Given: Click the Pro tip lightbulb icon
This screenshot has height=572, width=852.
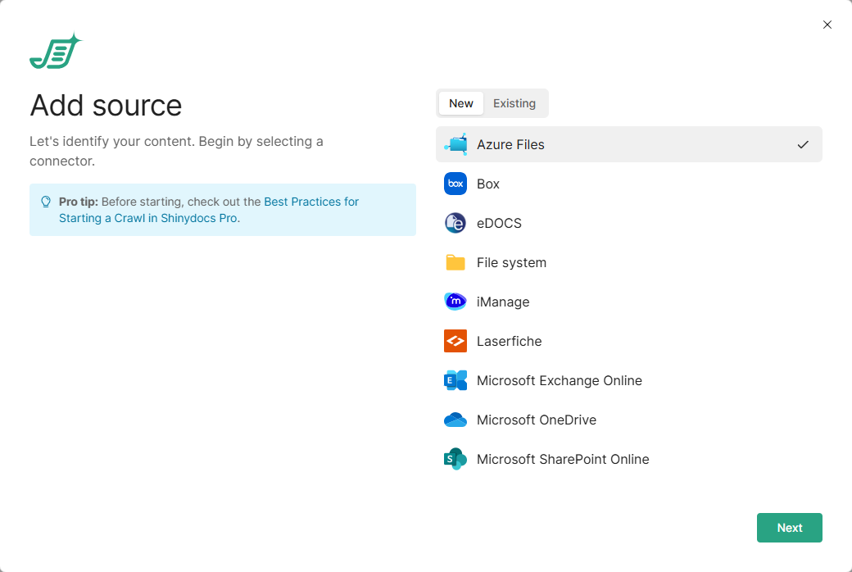Looking at the screenshot, I should click(46, 202).
